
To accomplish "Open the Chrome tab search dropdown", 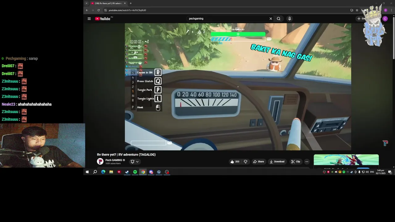I will (x=86, y=3).
